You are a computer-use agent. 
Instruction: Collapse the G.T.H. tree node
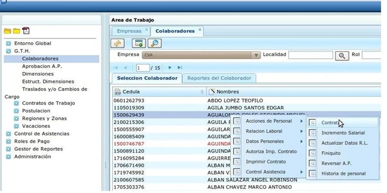pyautogui.click(x=9, y=51)
